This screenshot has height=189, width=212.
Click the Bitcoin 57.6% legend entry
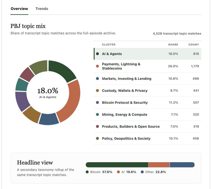[x=99, y=172]
